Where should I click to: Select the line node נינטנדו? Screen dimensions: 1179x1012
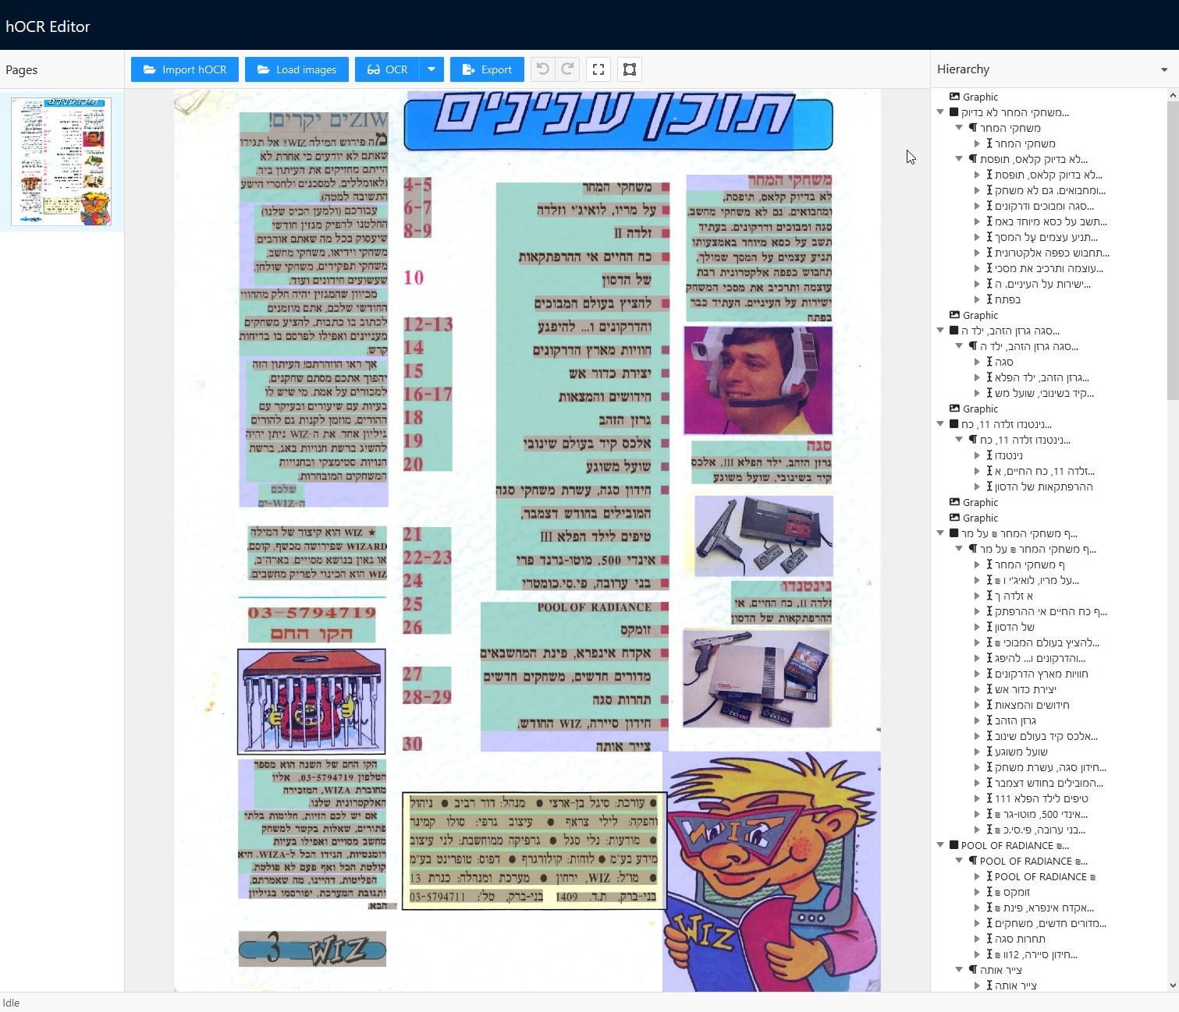tap(1008, 455)
